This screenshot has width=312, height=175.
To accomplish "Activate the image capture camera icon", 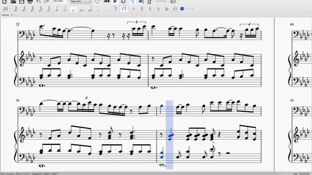I will 173,1.
